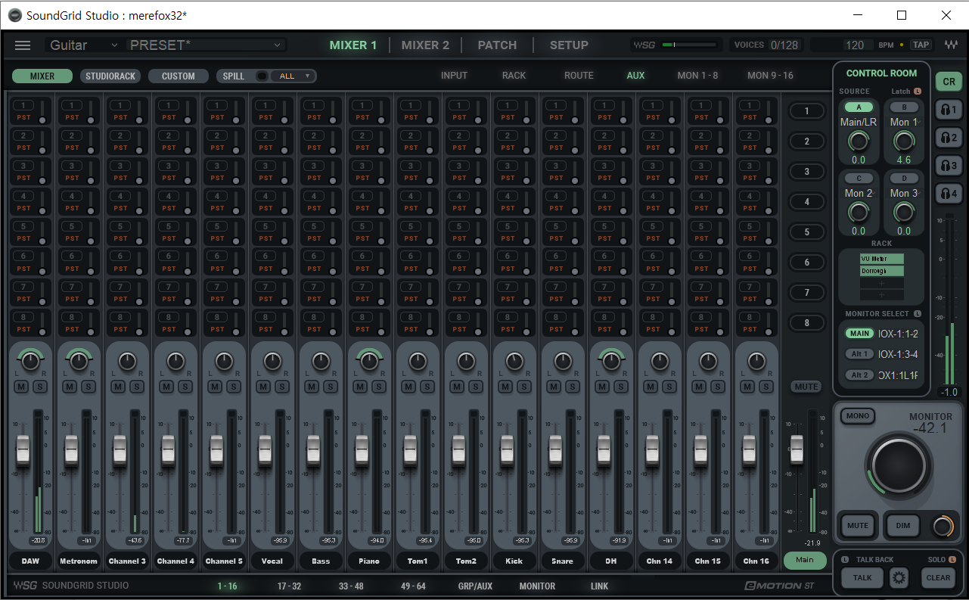The width and height of the screenshot is (969, 600).
Task: Expand the PRESET dropdown
Action: coord(206,45)
